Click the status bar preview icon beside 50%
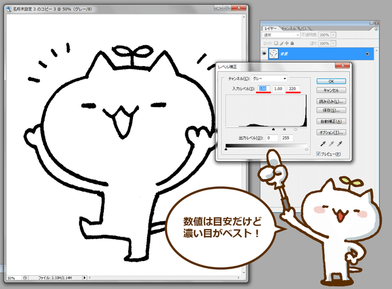This screenshot has height=289, width=392. (x=25, y=278)
